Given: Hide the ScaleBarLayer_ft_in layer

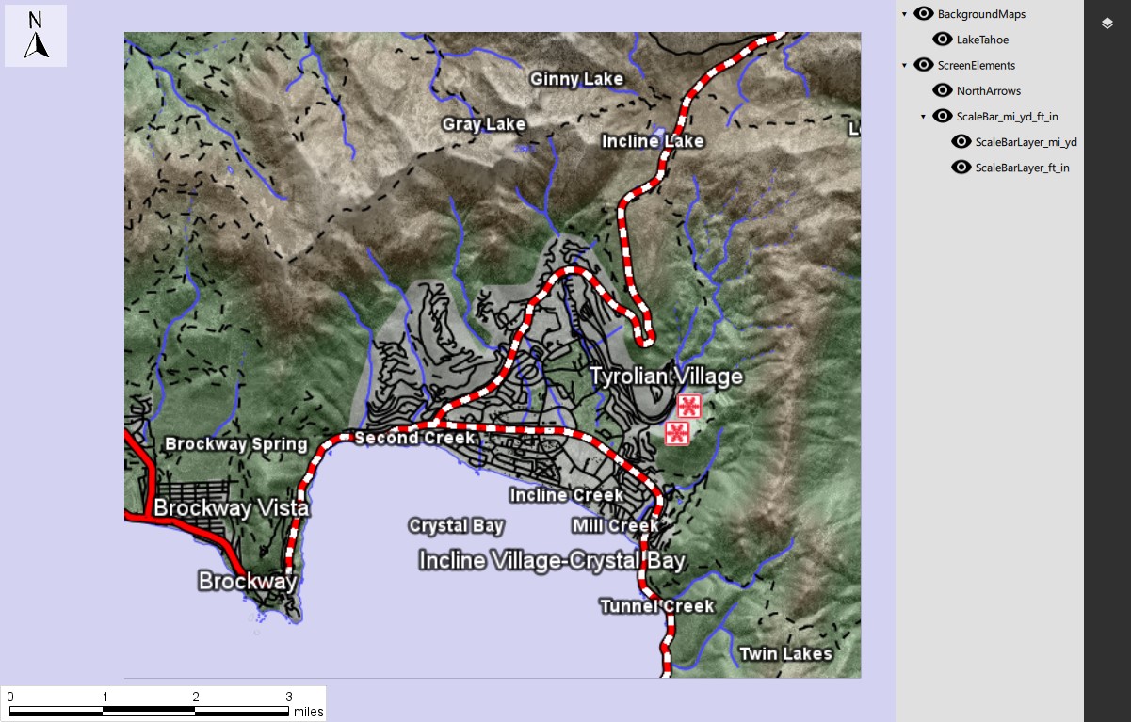Looking at the screenshot, I should point(961,167).
